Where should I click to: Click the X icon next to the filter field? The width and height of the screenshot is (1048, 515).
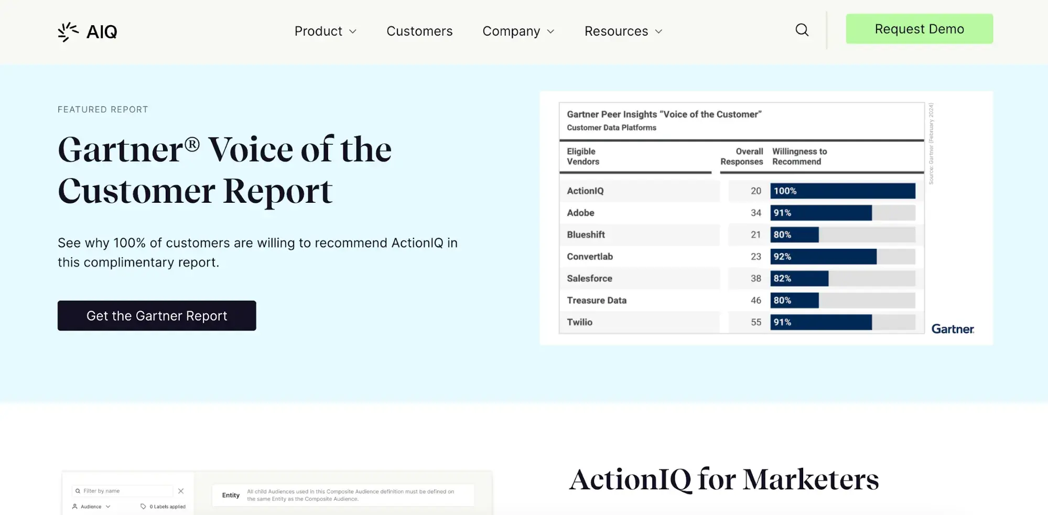pyautogui.click(x=181, y=491)
